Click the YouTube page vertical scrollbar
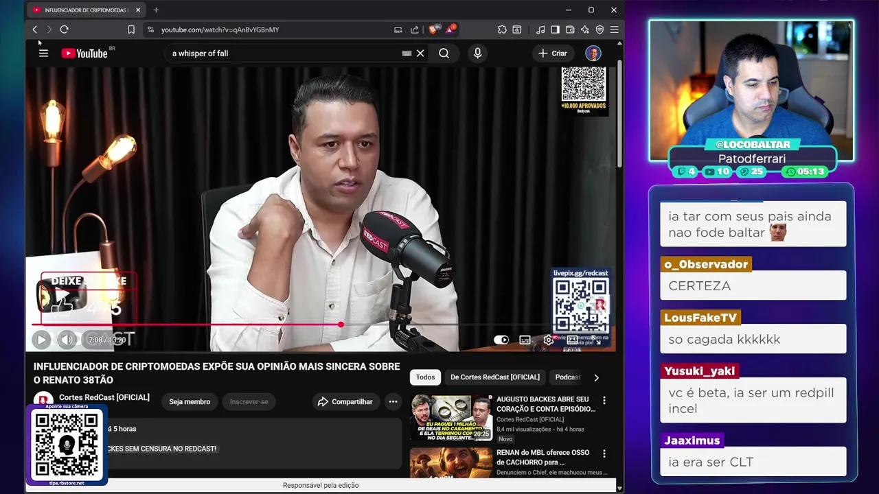The width and height of the screenshot is (879, 494). coord(619,113)
